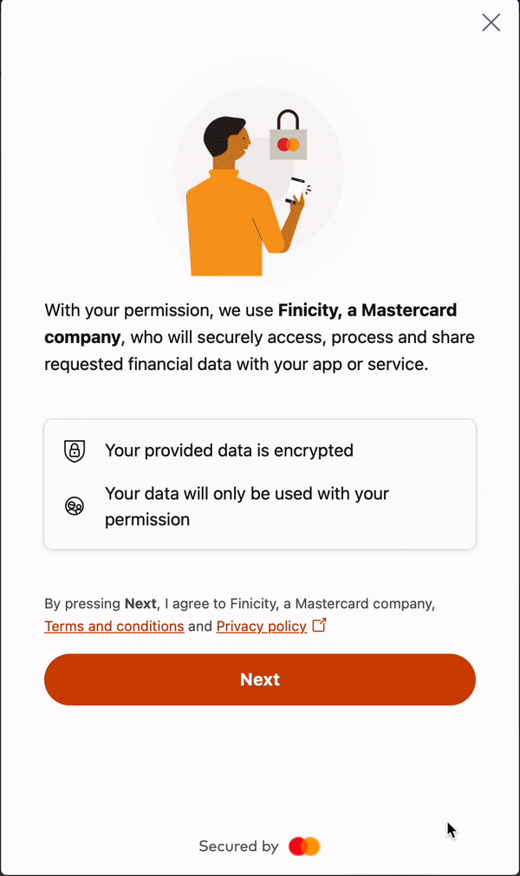Viewport: 520px width, 876px height.
Task: Click the Mastercard emblem on the padlock illustration
Action: click(290, 146)
